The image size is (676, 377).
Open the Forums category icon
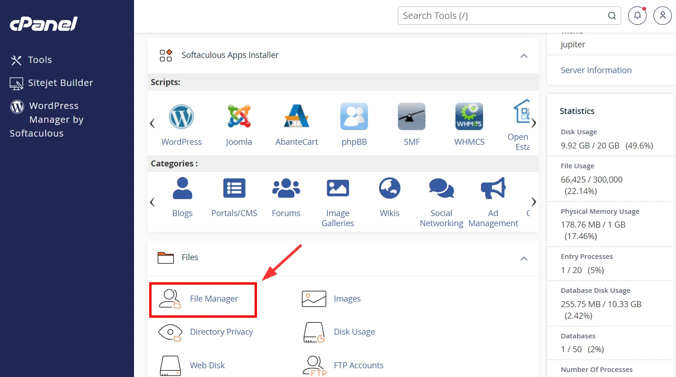pyautogui.click(x=286, y=188)
